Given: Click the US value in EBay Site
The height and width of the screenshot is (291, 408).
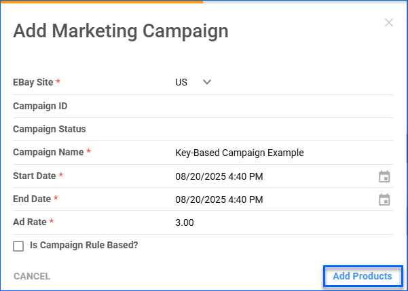Looking at the screenshot, I should click(181, 82).
